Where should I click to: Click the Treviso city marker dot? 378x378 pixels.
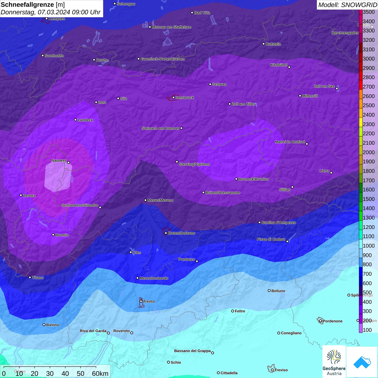[x=272, y=370]
